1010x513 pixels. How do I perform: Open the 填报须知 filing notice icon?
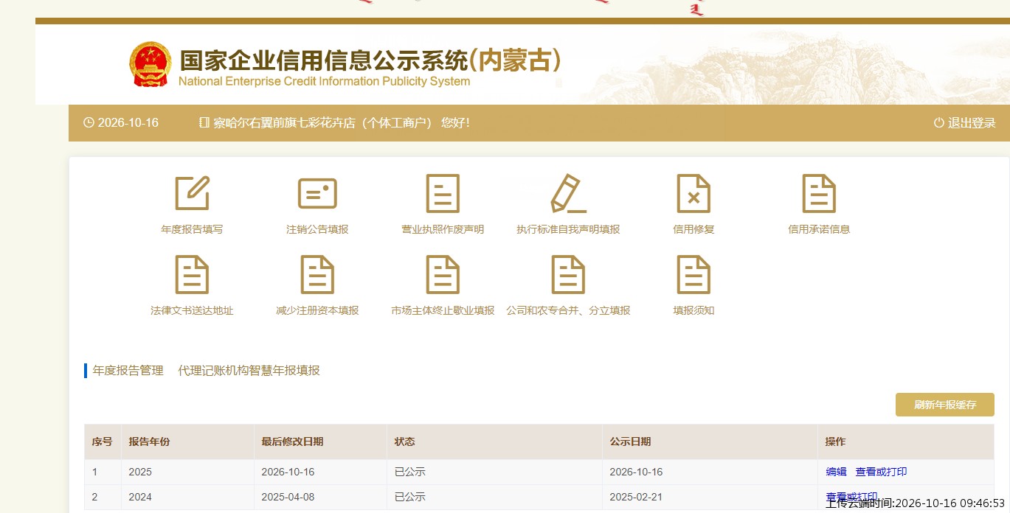693,274
